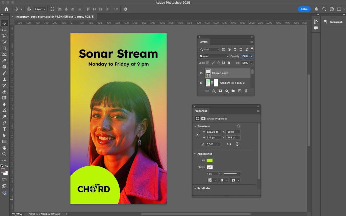This screenshot has height=216, width=346.
Task: Open the layer Opacity dropdown arrow
Action: [x=251, y=56]
